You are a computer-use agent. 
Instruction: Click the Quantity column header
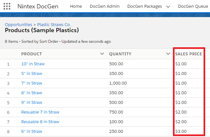(120, 54)
